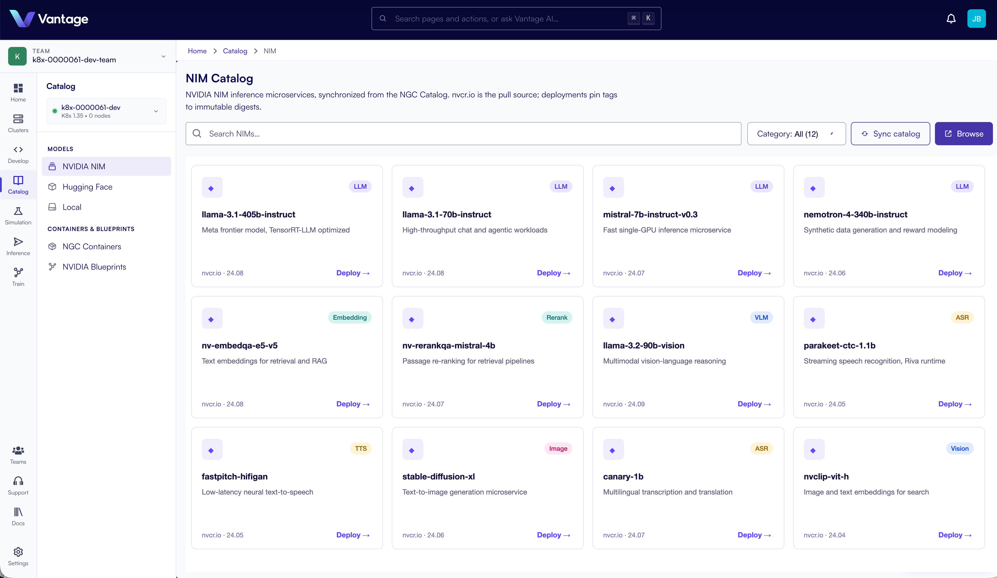Select Local models menu item

(x=106, y=207)
